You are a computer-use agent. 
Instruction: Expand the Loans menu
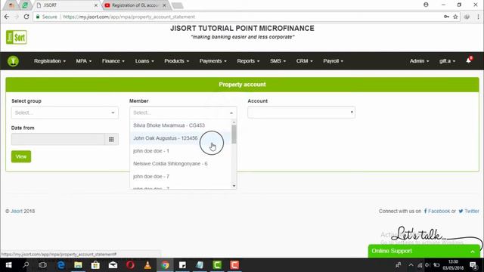point(144,61)
